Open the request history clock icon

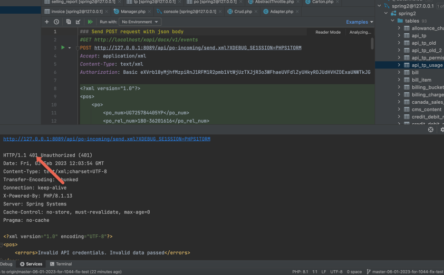click(56, 22)
